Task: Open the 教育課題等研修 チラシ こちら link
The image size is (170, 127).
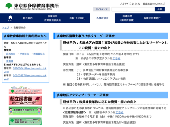Action: (x=120, y=112)
